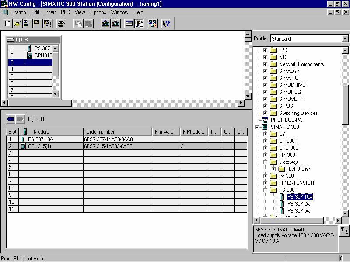Click the Save and Compile toolbar icon

tap(48, 24)
